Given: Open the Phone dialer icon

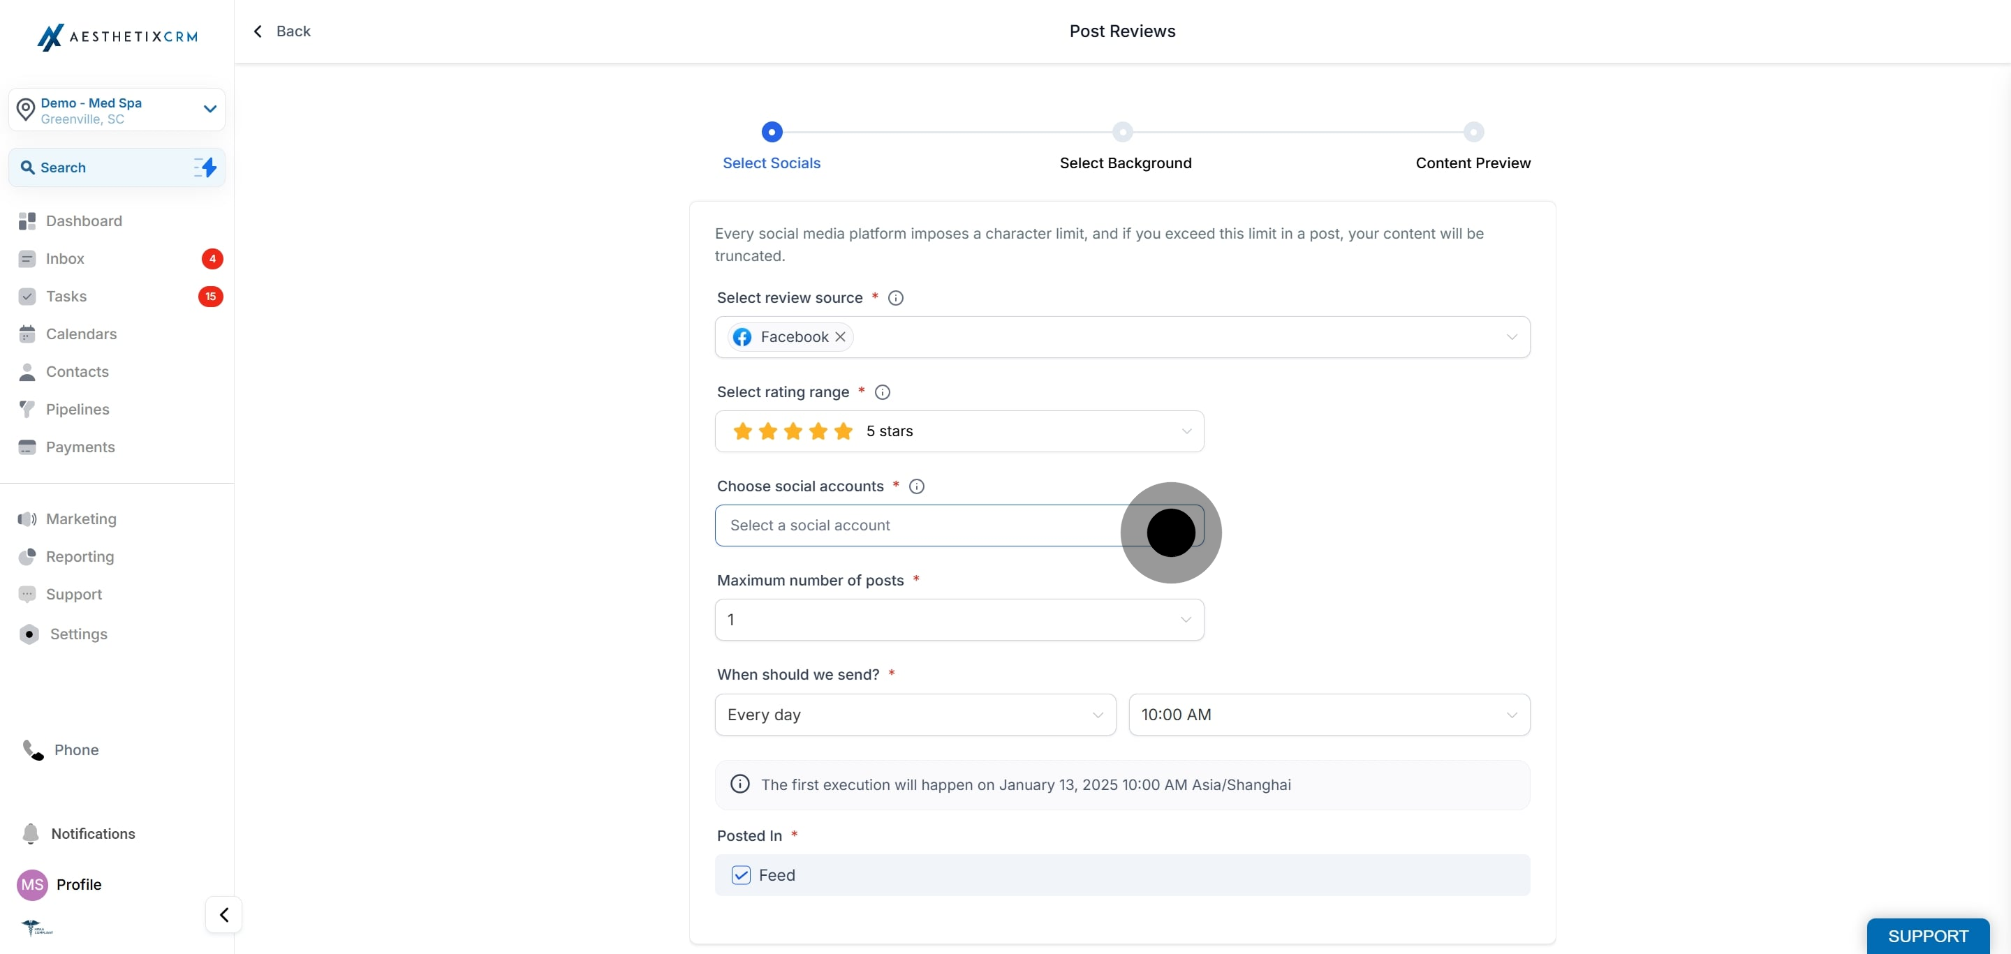Looking at the screenshot, I should coord(33,750).
